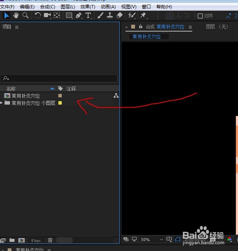Viewport: 238px width, 251px height.
Task: Open the 动画(A) menu
Action: coord(108,7)
